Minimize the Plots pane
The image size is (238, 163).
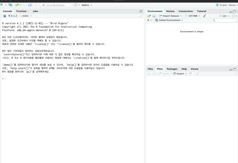[x=231, y=70]
